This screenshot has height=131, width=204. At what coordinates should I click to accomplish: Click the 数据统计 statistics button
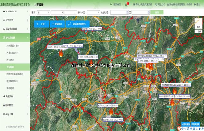(57, 24)
